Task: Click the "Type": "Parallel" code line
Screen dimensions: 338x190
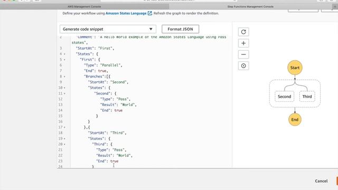Action: (103, 65)
